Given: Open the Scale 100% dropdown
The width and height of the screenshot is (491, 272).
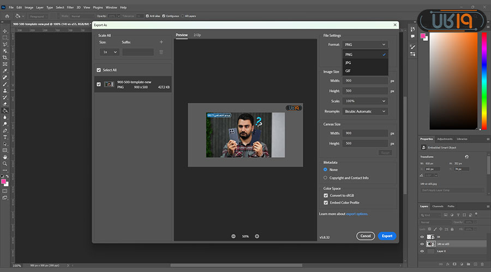Looking at the screenshot, I should tap(365, 101).
